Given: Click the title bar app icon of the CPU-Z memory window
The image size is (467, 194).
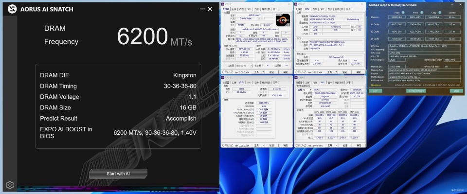Looking at the screenshot, I should tap(223, 77).
